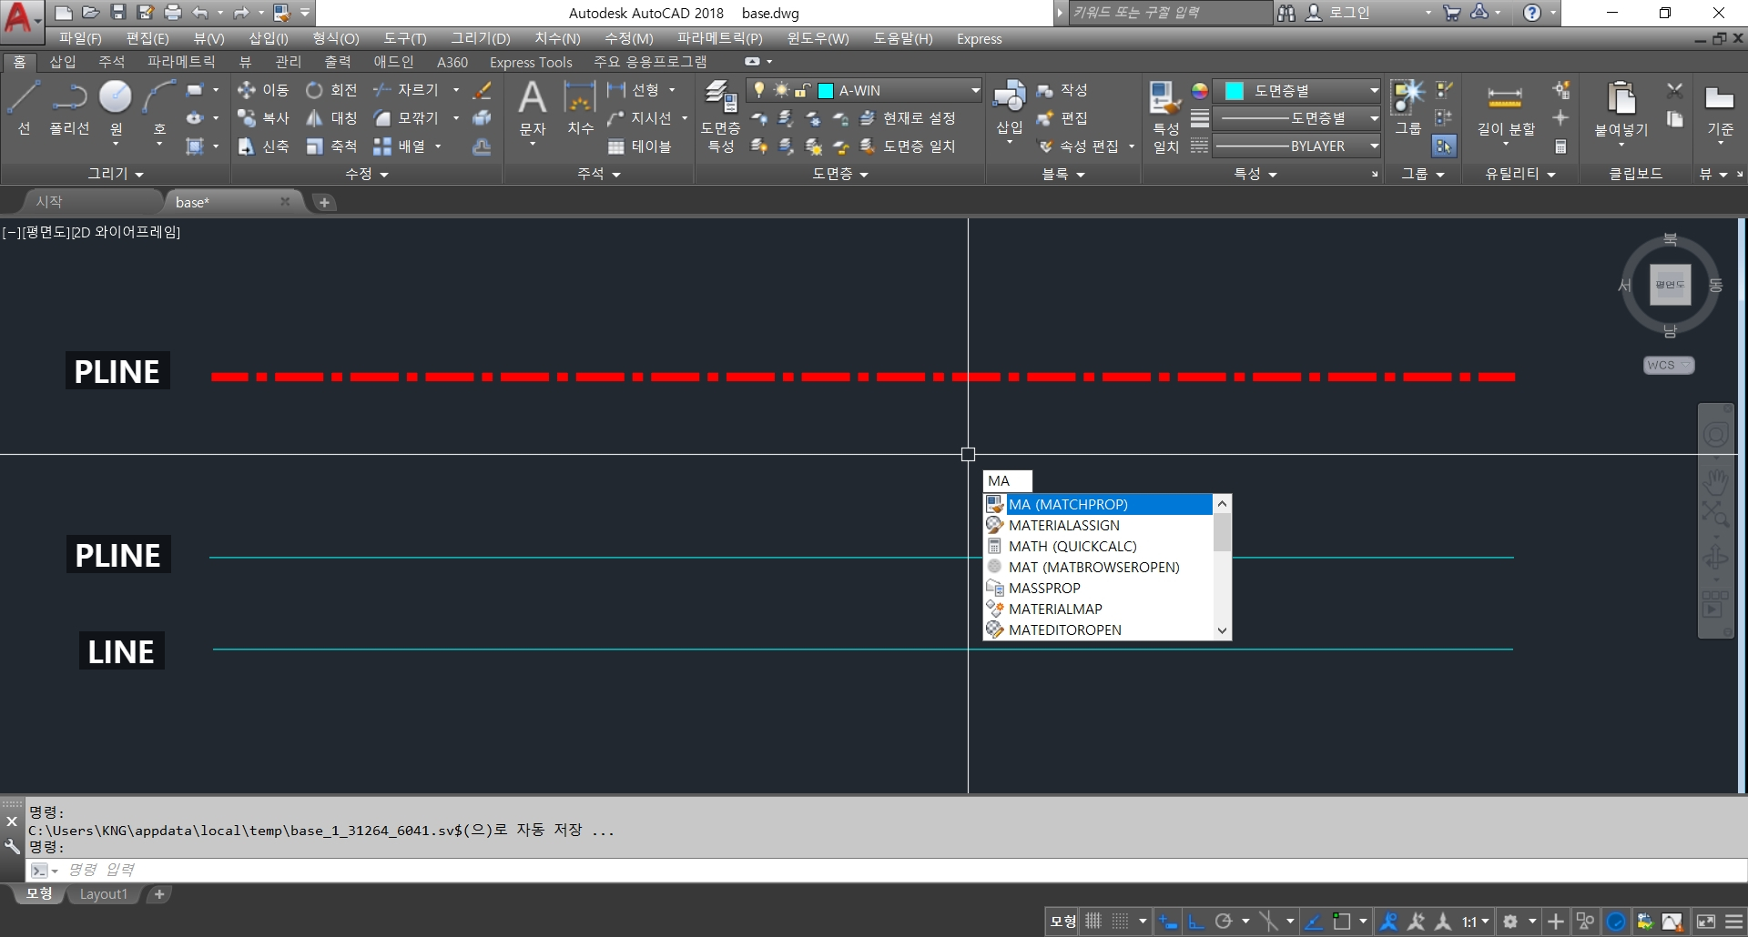Click the 이동 (Move) tool
The width and height of the screenshot is (1748, 937).
[x=263, y=90]
